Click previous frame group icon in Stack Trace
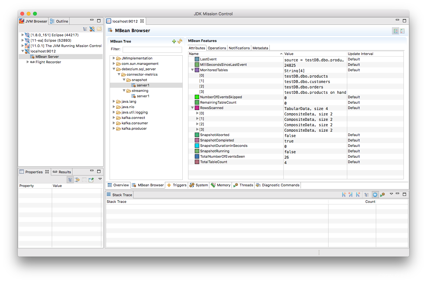427x282 pixels. pos(351,195)
